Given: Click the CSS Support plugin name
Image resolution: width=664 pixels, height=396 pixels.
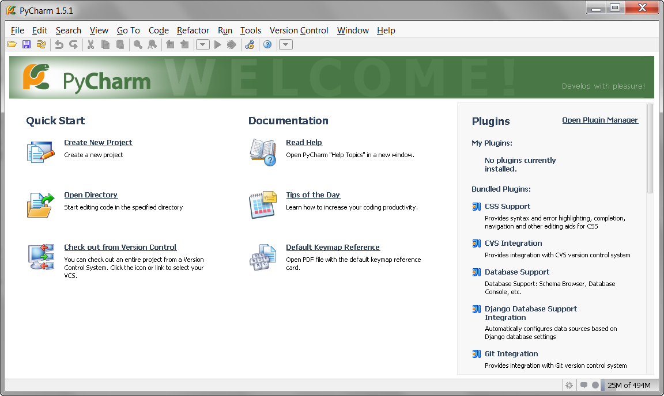Looking at the screenshot, I should click(x=507, y=207).
